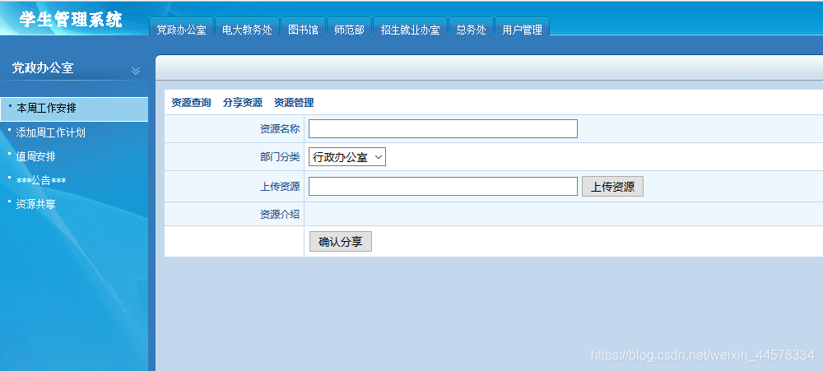Open the 部门分类 dropdown showing 行政办公室

tap(347, 157)
